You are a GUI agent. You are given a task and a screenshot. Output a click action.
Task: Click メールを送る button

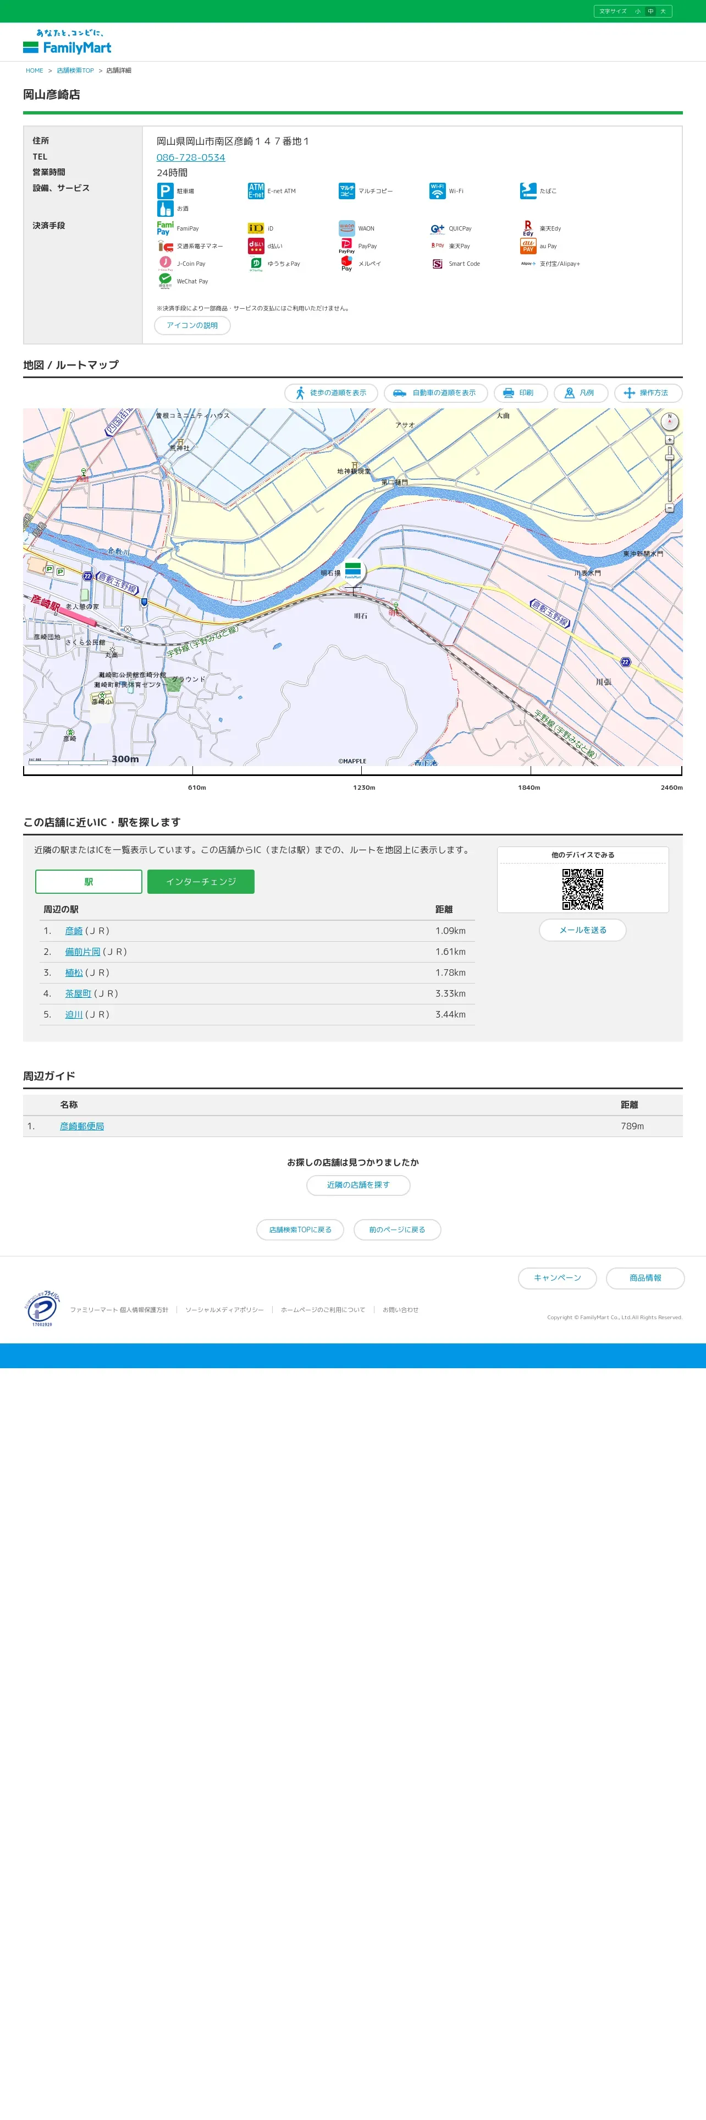(583, 930)
